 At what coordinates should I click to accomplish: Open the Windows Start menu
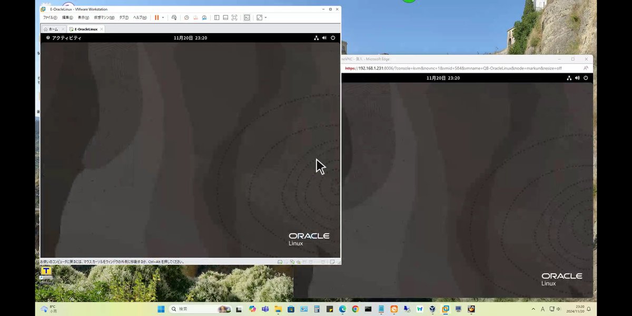161,309
